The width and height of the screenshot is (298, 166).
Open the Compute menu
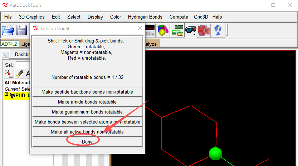179,17
